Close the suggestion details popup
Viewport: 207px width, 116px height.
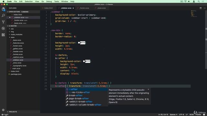pyautogui.click(x=148, y=90)
